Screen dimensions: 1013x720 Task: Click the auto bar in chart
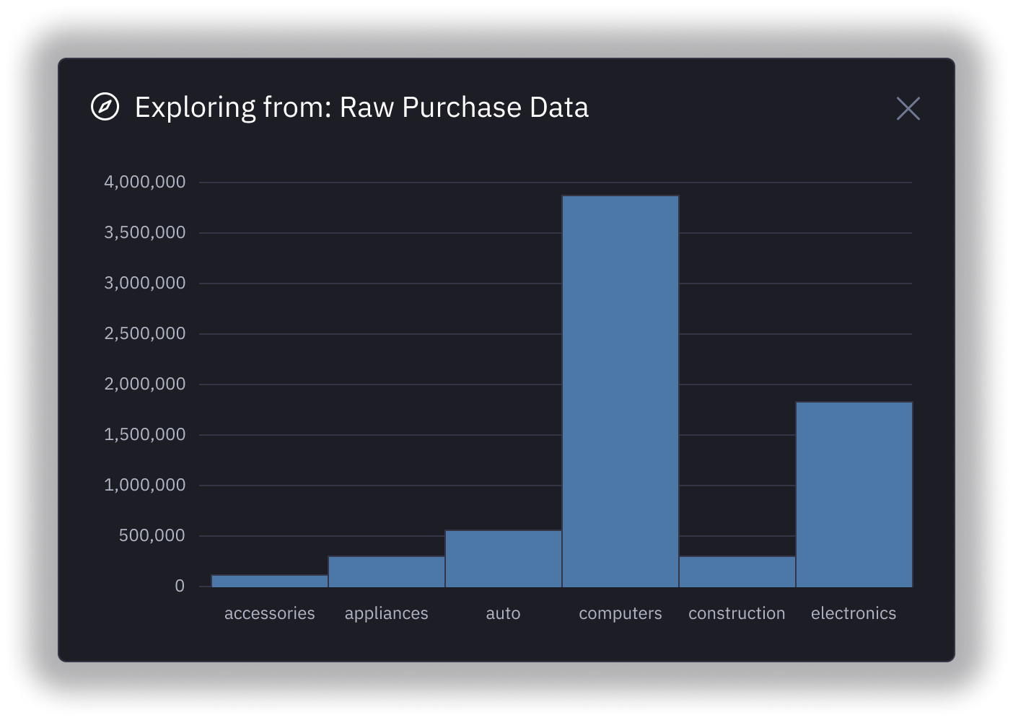[x=504, y=558]
